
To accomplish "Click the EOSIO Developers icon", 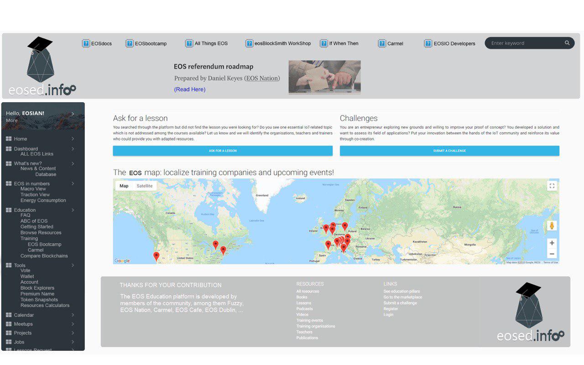I will [428, 43].
